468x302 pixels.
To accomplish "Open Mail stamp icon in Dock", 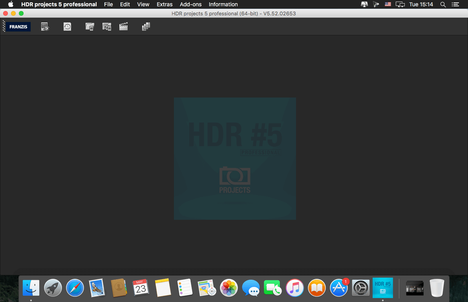I will point(97,288).
